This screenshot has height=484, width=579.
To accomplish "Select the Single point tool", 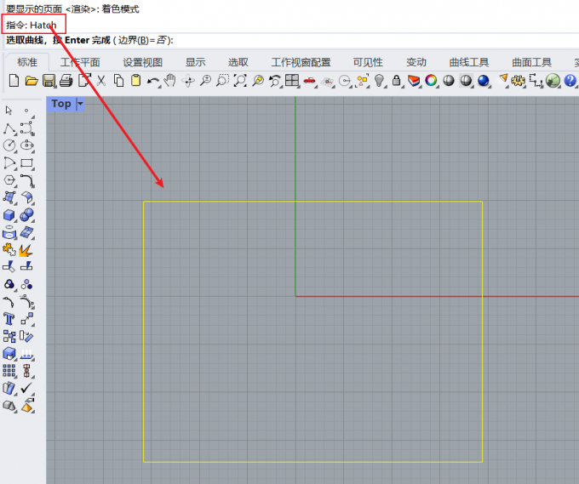I will [26, 111].
